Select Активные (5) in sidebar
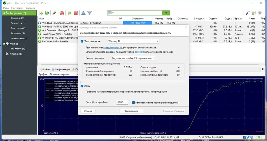This screenshot has width=267, height=141. [x=18, y=33]
